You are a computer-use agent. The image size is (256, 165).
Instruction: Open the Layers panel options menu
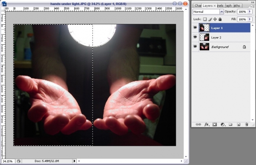tap(252, 6)
